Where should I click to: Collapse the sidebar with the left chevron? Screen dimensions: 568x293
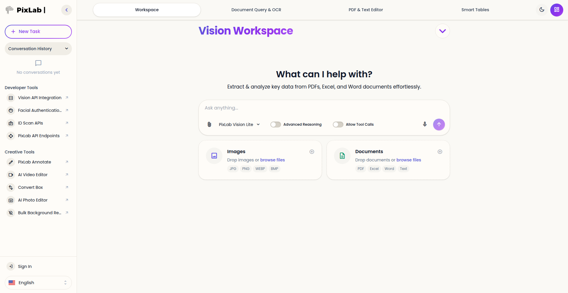click(67, 10)
